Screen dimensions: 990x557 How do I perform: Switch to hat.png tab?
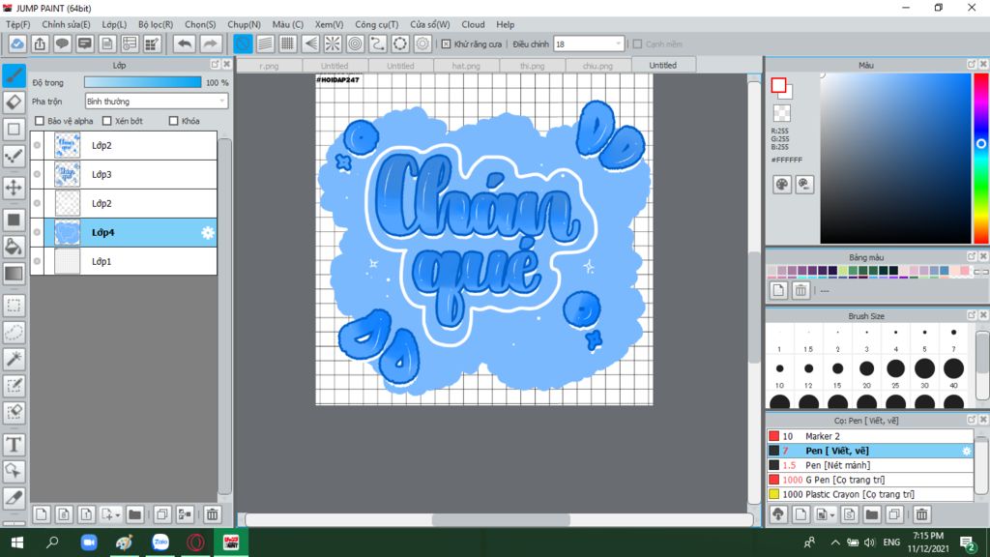point(466,66)
